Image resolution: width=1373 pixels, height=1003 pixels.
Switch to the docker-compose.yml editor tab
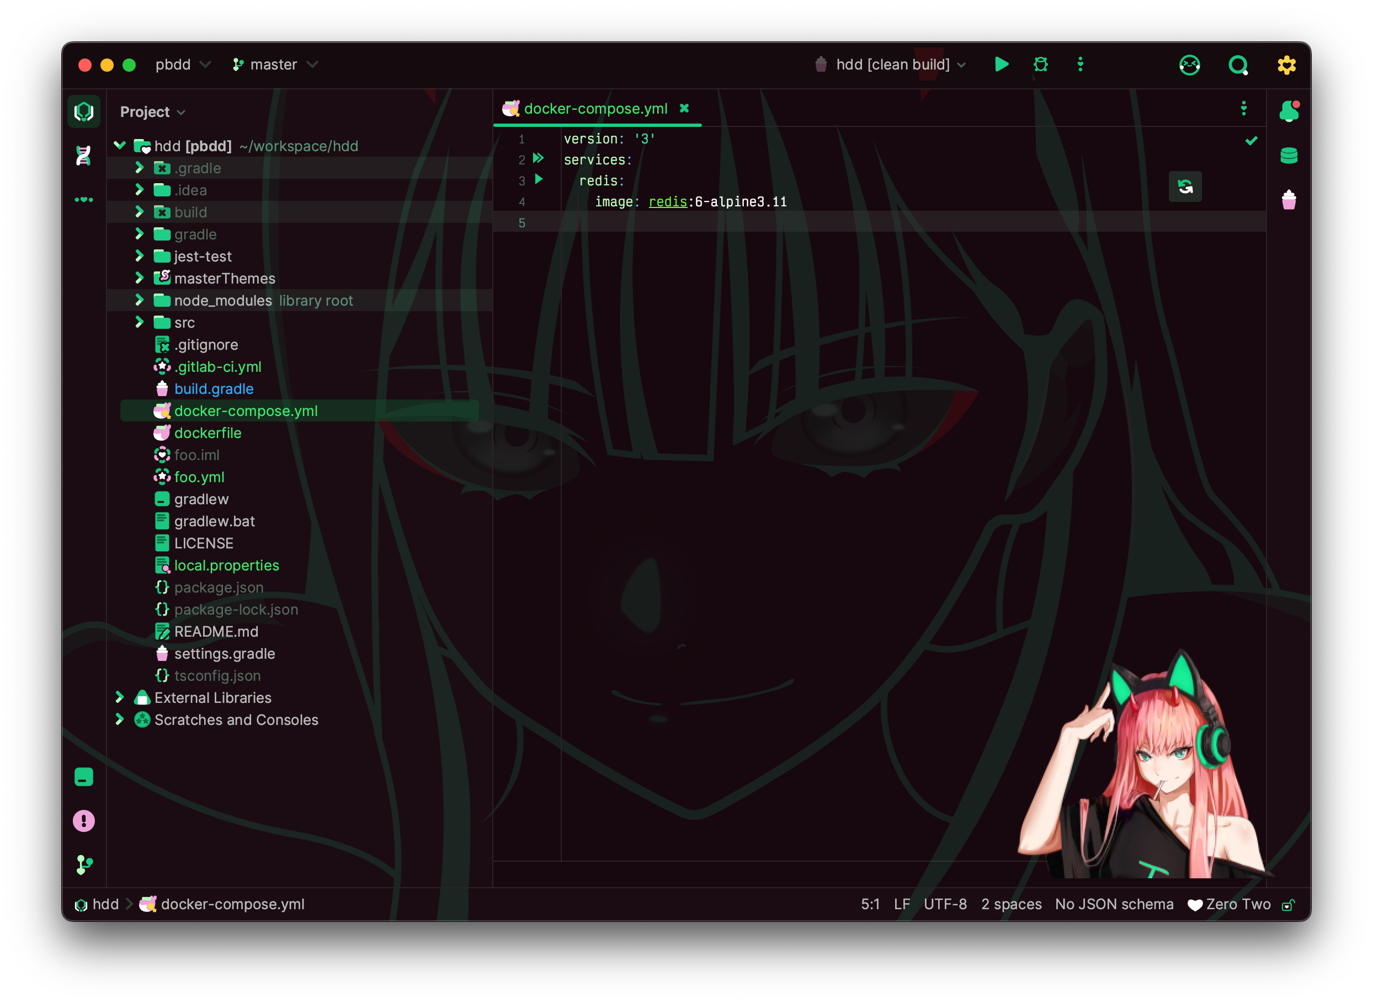point(595,109)
